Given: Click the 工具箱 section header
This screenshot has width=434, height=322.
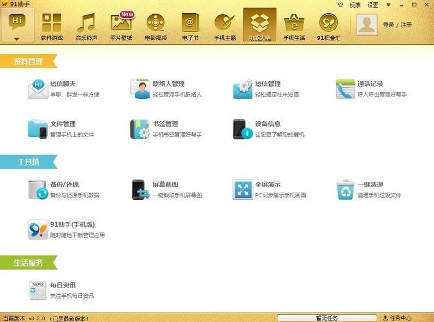Looking at the screenshot, I should 28,162.
